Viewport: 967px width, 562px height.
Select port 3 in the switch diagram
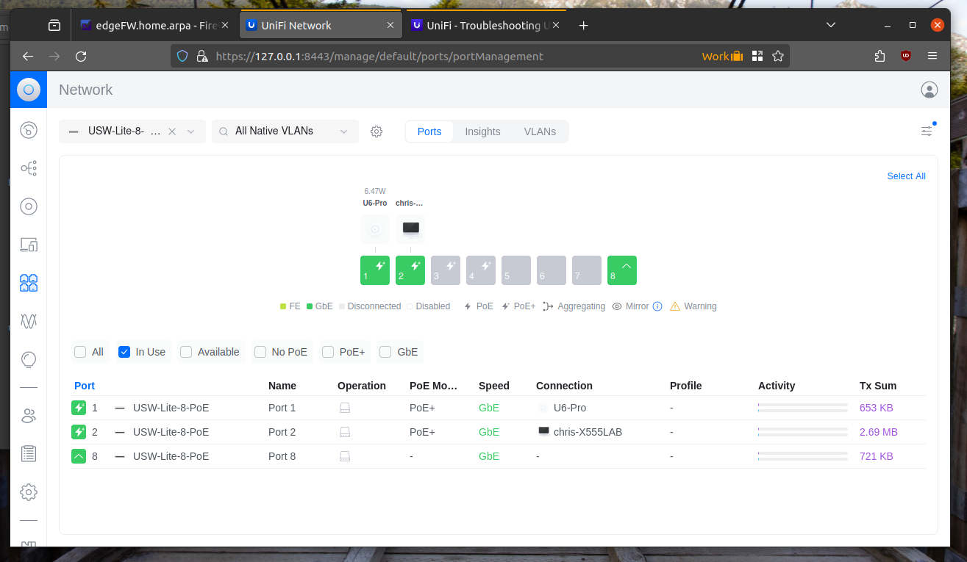point(446,270)
